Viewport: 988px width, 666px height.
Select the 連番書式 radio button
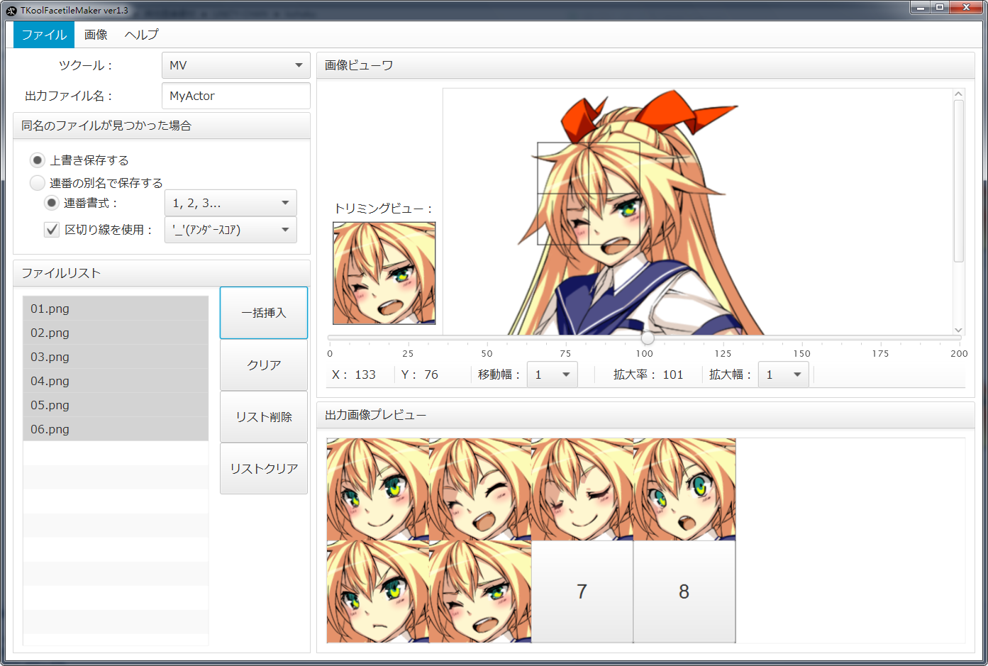[52, 203]
